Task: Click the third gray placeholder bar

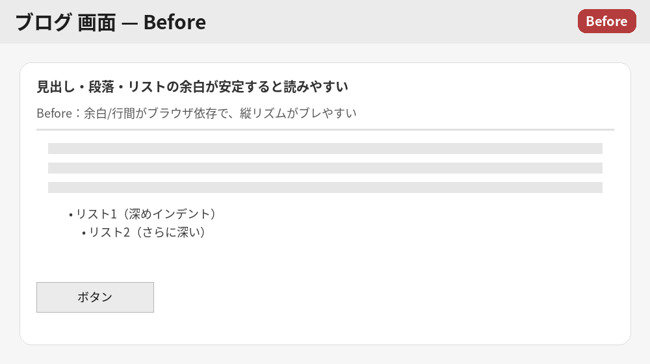Action: [325, 187]
